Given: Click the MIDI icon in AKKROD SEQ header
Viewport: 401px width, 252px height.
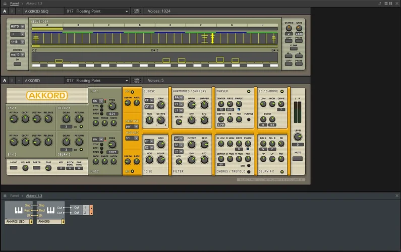Looking at the screenshot, I should 137,11.
